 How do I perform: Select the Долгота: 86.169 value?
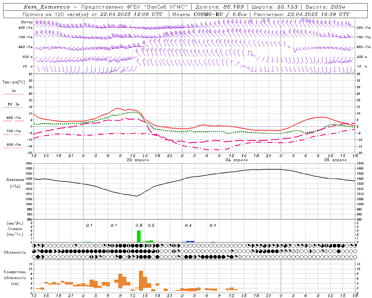[220, 7]
